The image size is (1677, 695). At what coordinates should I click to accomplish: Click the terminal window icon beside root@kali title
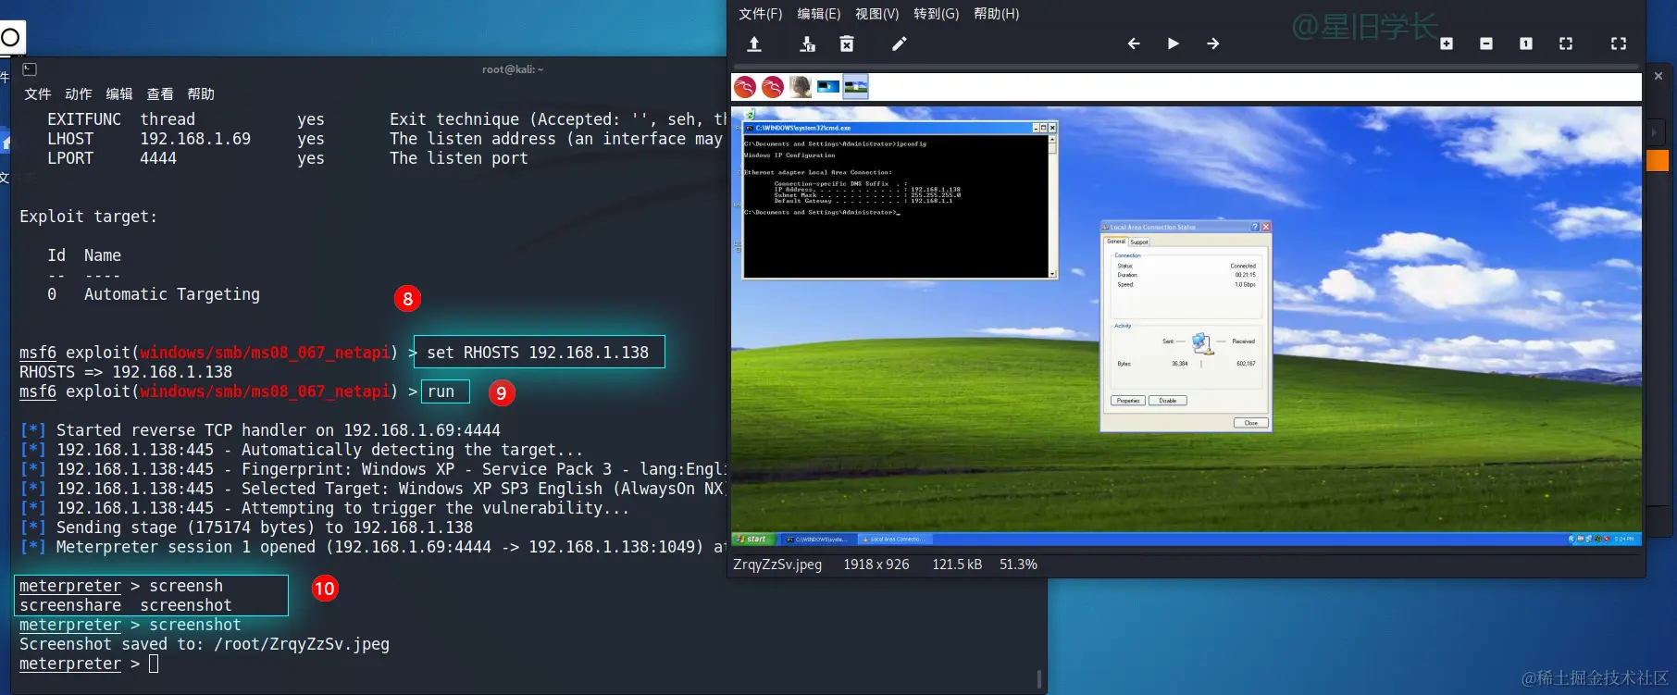coord(30,69)
